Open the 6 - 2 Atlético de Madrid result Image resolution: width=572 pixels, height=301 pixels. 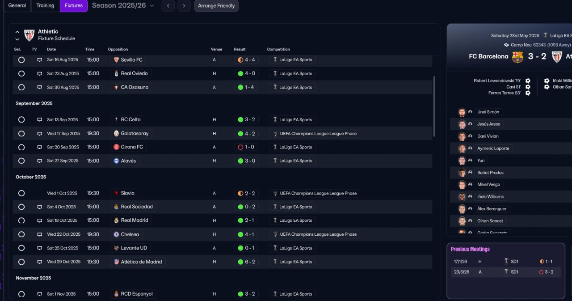pyautogui.click(x=246, y=262)
